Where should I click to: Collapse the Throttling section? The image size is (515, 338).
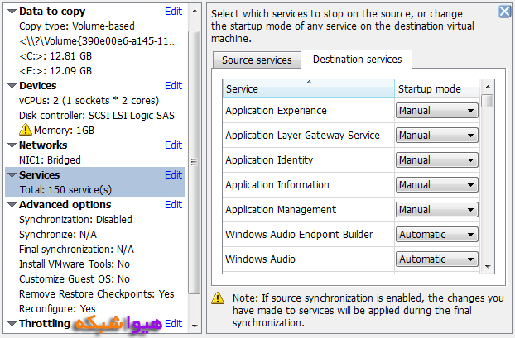pos(12,324)
